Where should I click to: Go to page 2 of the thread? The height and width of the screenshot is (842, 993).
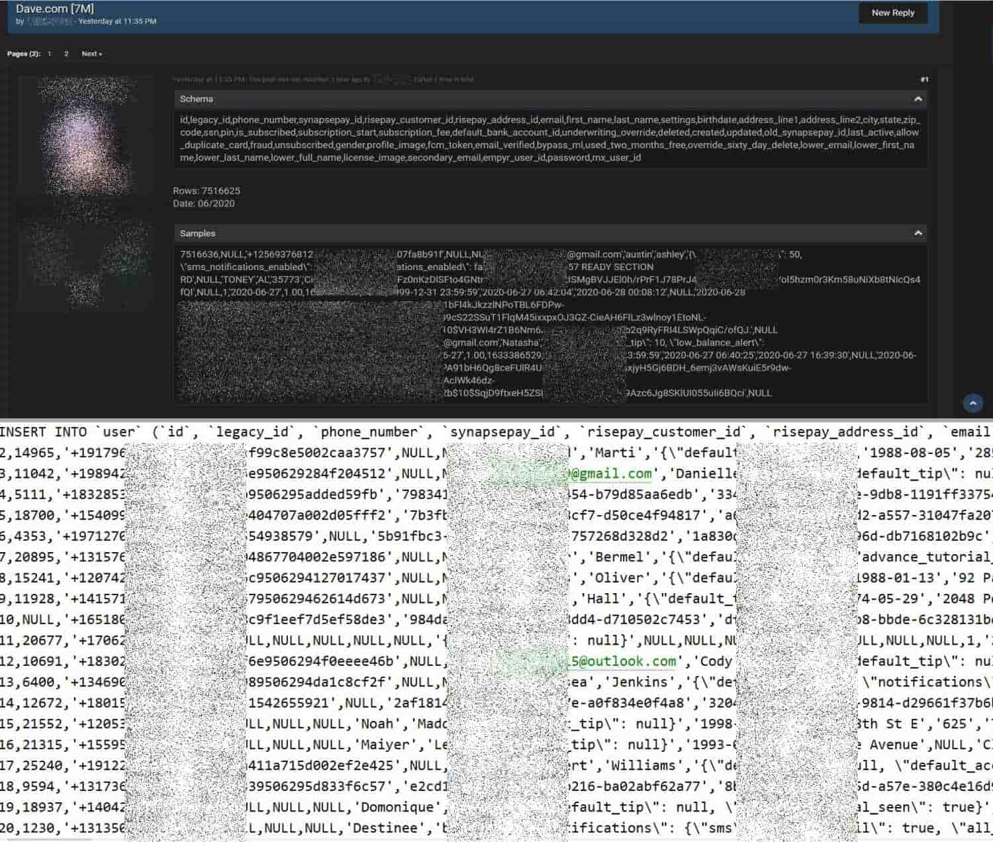(x=66, y=54)
